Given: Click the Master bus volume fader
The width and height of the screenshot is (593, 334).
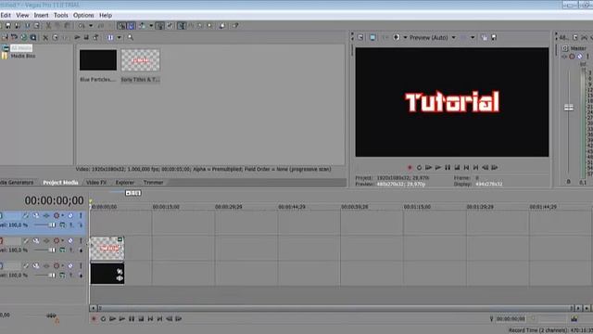Looking at the screenshot, I should pyautogui.click(x=568, y=108).
